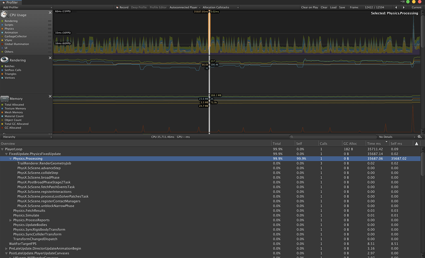Open the details pane settings gear
425x258 pixels.
point(419,136)
